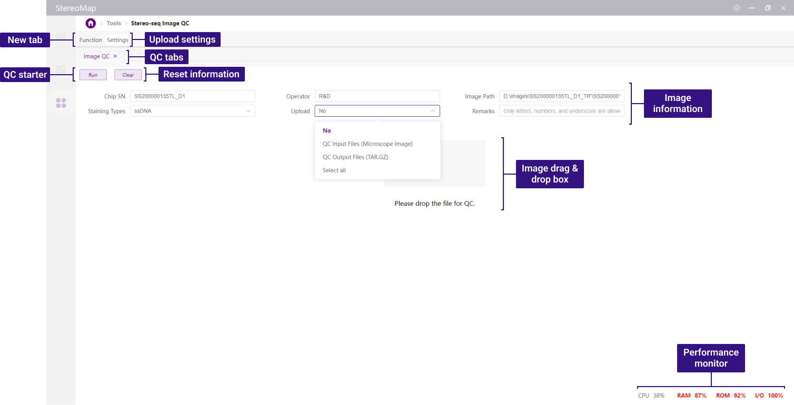Open the four-squares Tools icon in sidebar
Viewport: 794px width, 405px height.
click(x=61, y=103)
